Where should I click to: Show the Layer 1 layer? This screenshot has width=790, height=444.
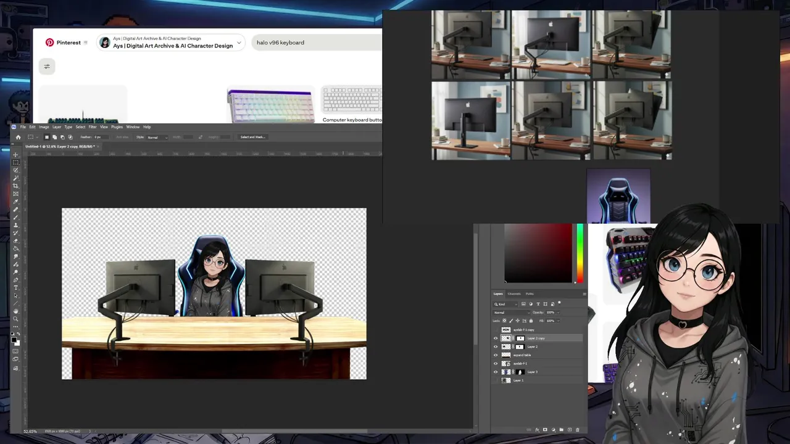pos(496,380)
